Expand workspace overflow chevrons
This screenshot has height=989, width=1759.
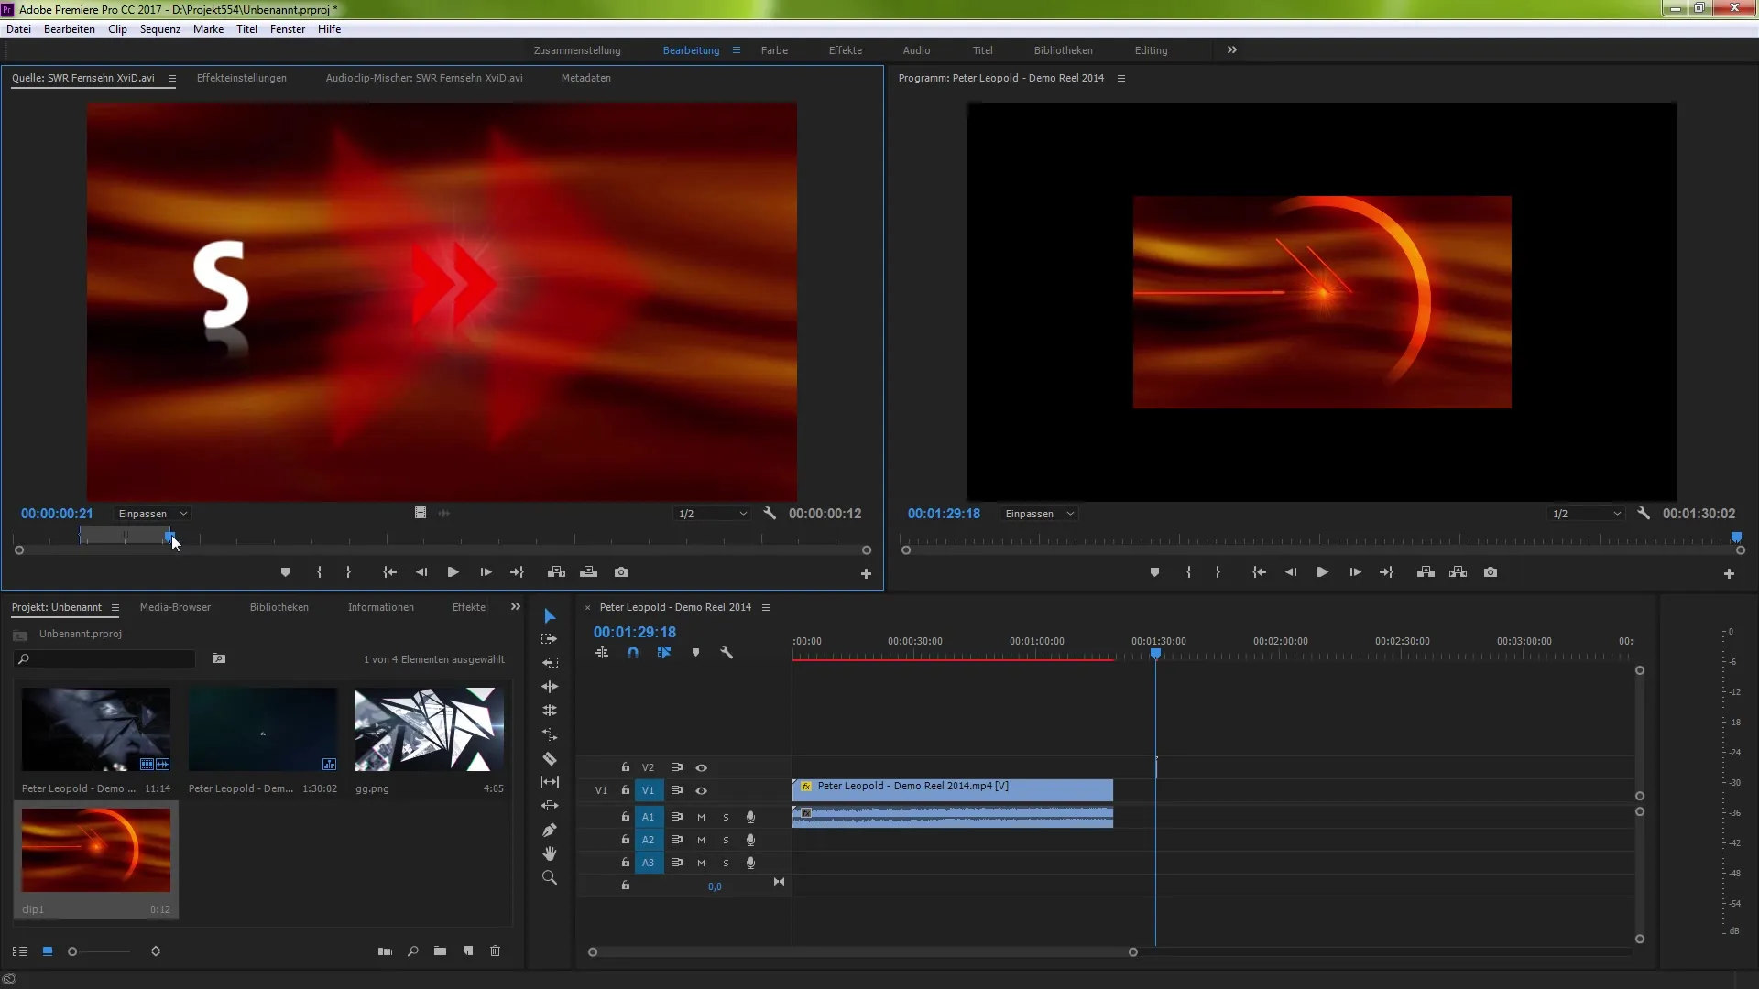click(1232, 50)
